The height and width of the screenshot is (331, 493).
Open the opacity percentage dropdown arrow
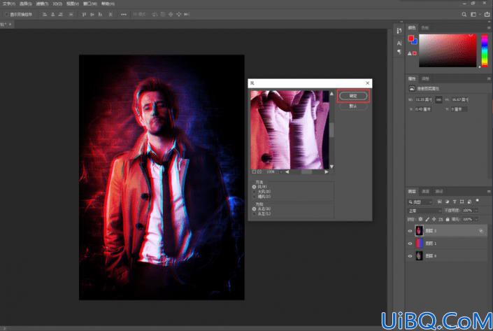click(476, 211)
